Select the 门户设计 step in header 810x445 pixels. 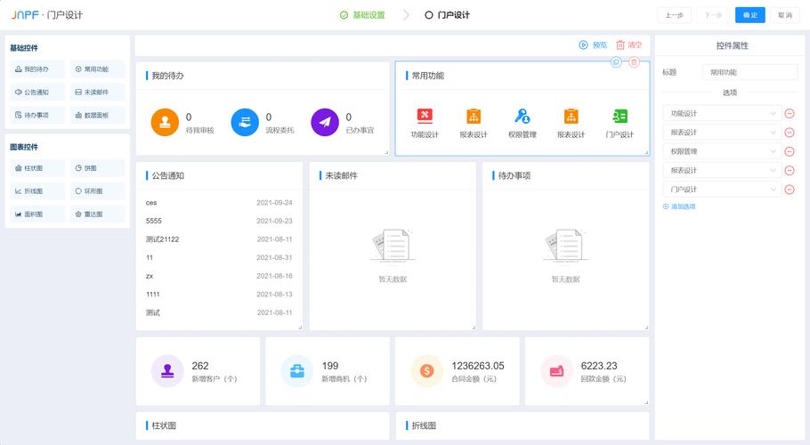point(447,15)
